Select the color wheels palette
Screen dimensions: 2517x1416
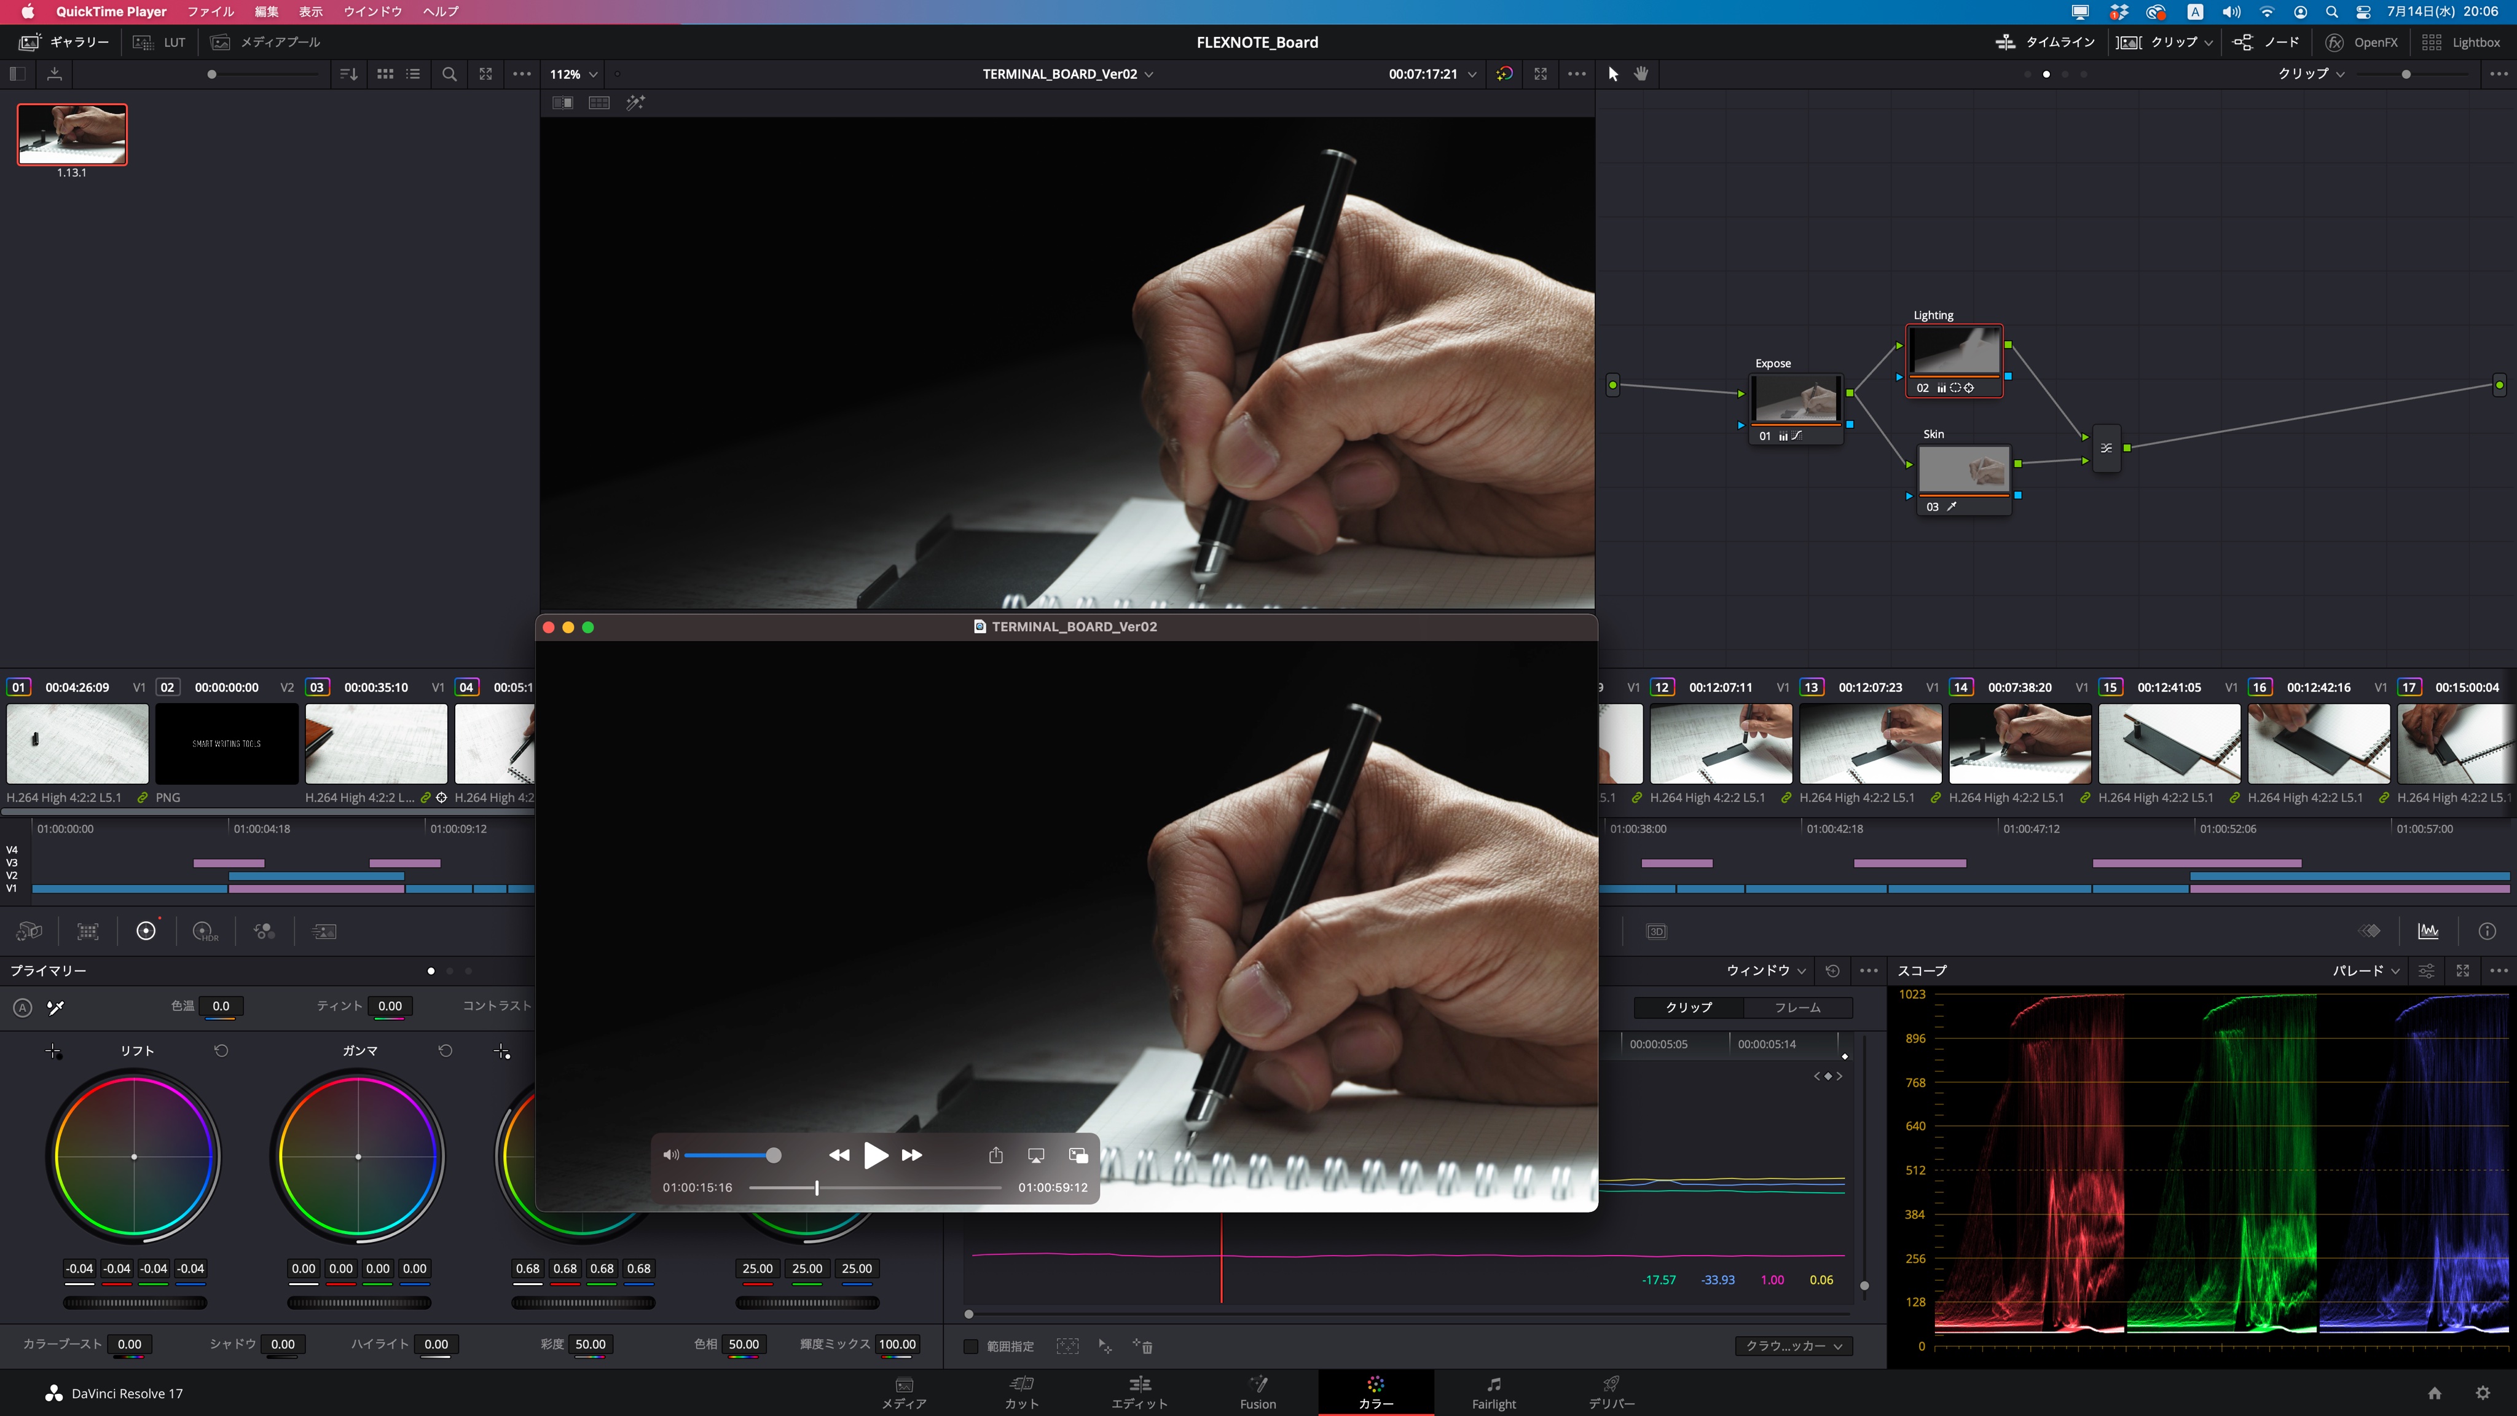pos(147,930)
